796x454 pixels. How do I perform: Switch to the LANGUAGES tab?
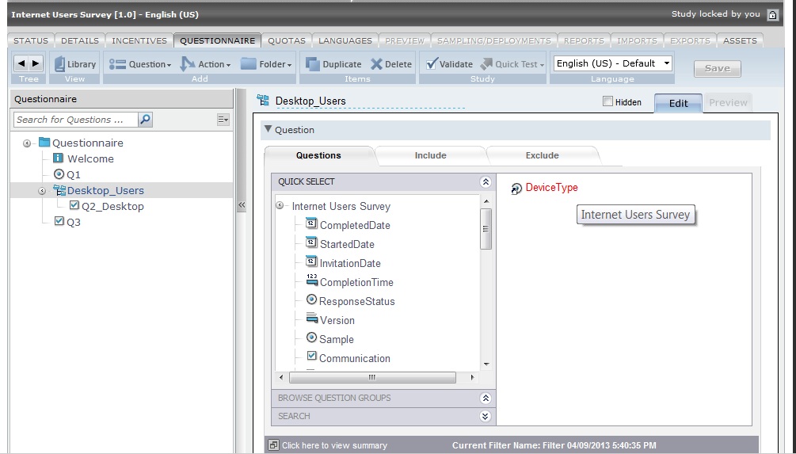tap(345, 40)
